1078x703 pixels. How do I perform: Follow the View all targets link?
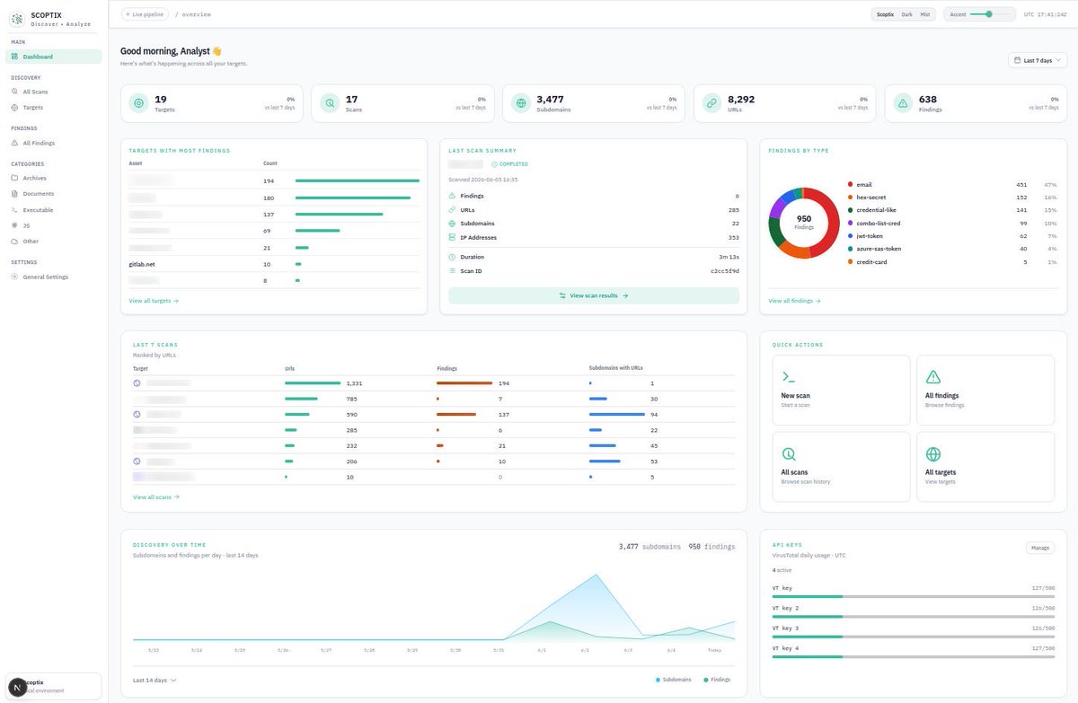[154, 301]
